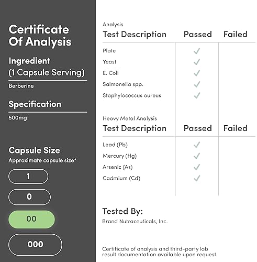Click the Yeast passed checkmark
This screenshot has width=257, height=262.
click(x=197, y=62)
